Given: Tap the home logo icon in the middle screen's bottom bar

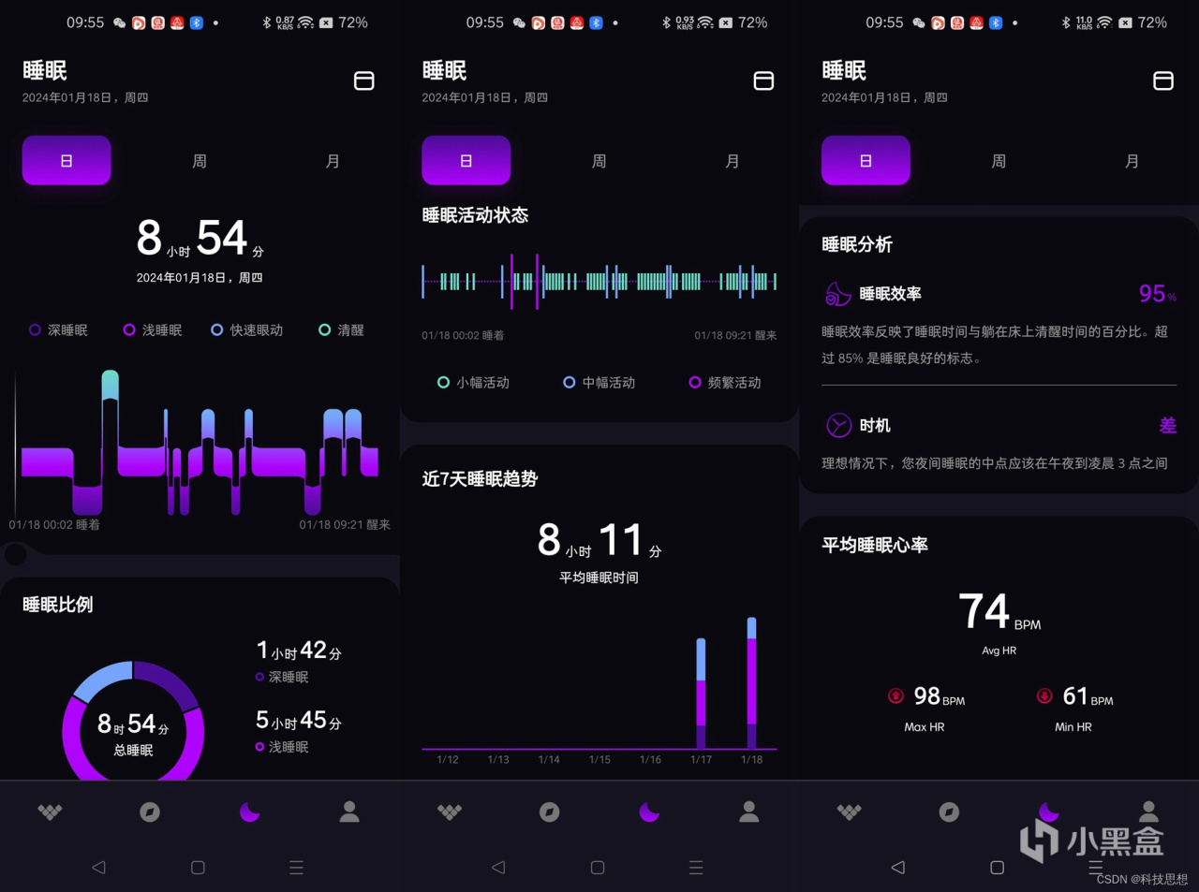Looking at the screenshot, I should 450,812.
